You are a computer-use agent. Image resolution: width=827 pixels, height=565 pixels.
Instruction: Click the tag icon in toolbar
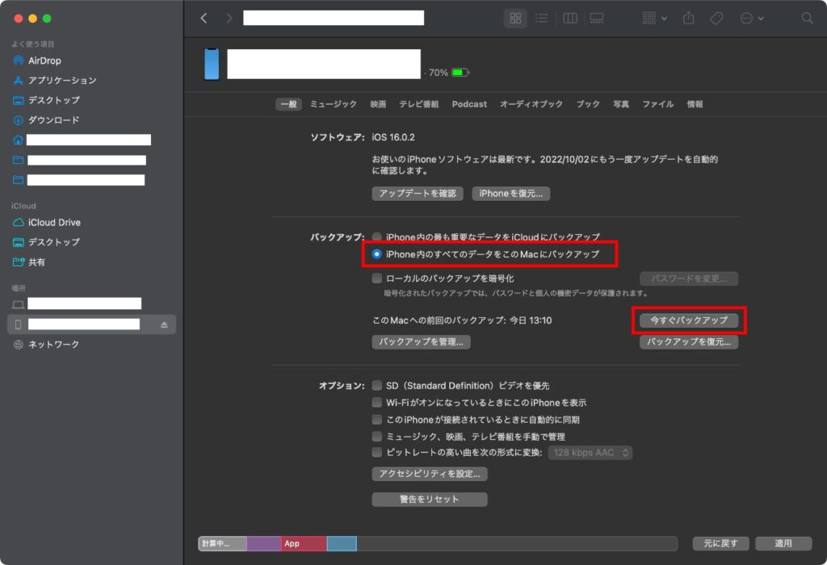[716, 18]
